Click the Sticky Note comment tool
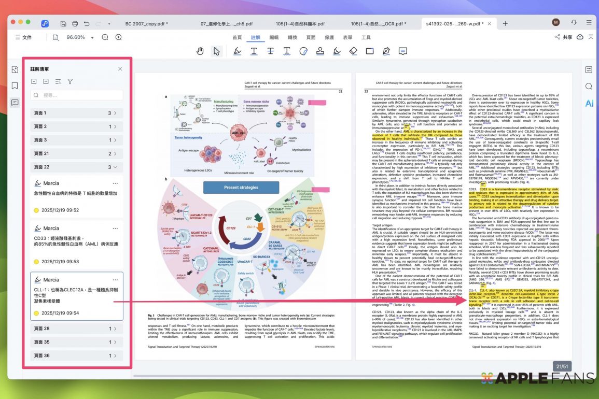The width and height of the screenshot is (599, 399). tap(402, 51)
